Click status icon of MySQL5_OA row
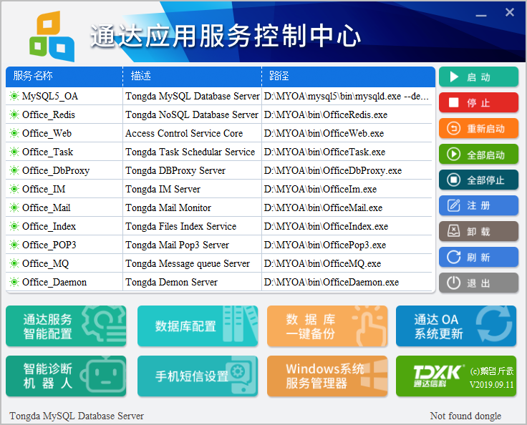Screen dimensions: 527x425 point(14,96)
